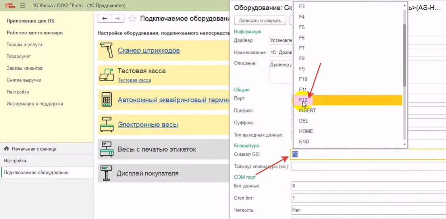Add page to favorites star
The image size is (446, 219).
pos(132,19)
